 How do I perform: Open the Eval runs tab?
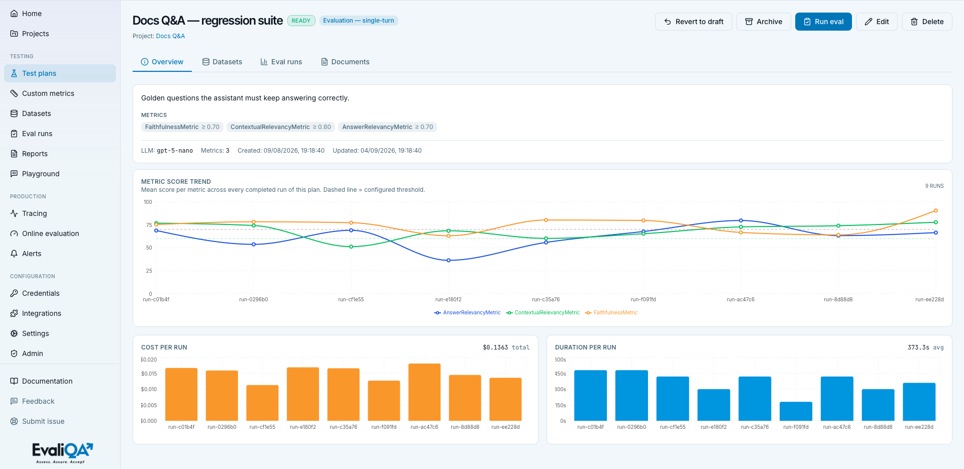tap(281, 62)
